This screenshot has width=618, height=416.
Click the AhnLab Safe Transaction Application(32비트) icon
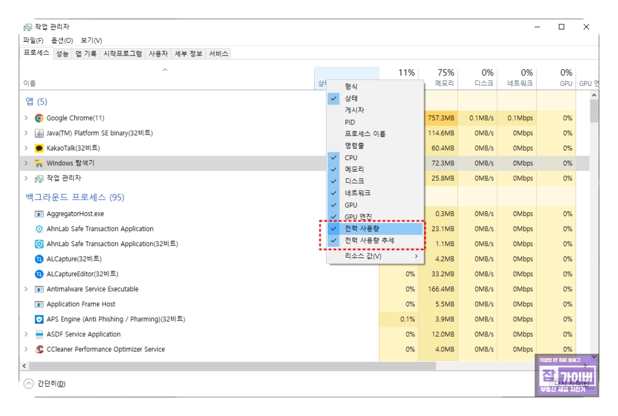coord(39,244)
